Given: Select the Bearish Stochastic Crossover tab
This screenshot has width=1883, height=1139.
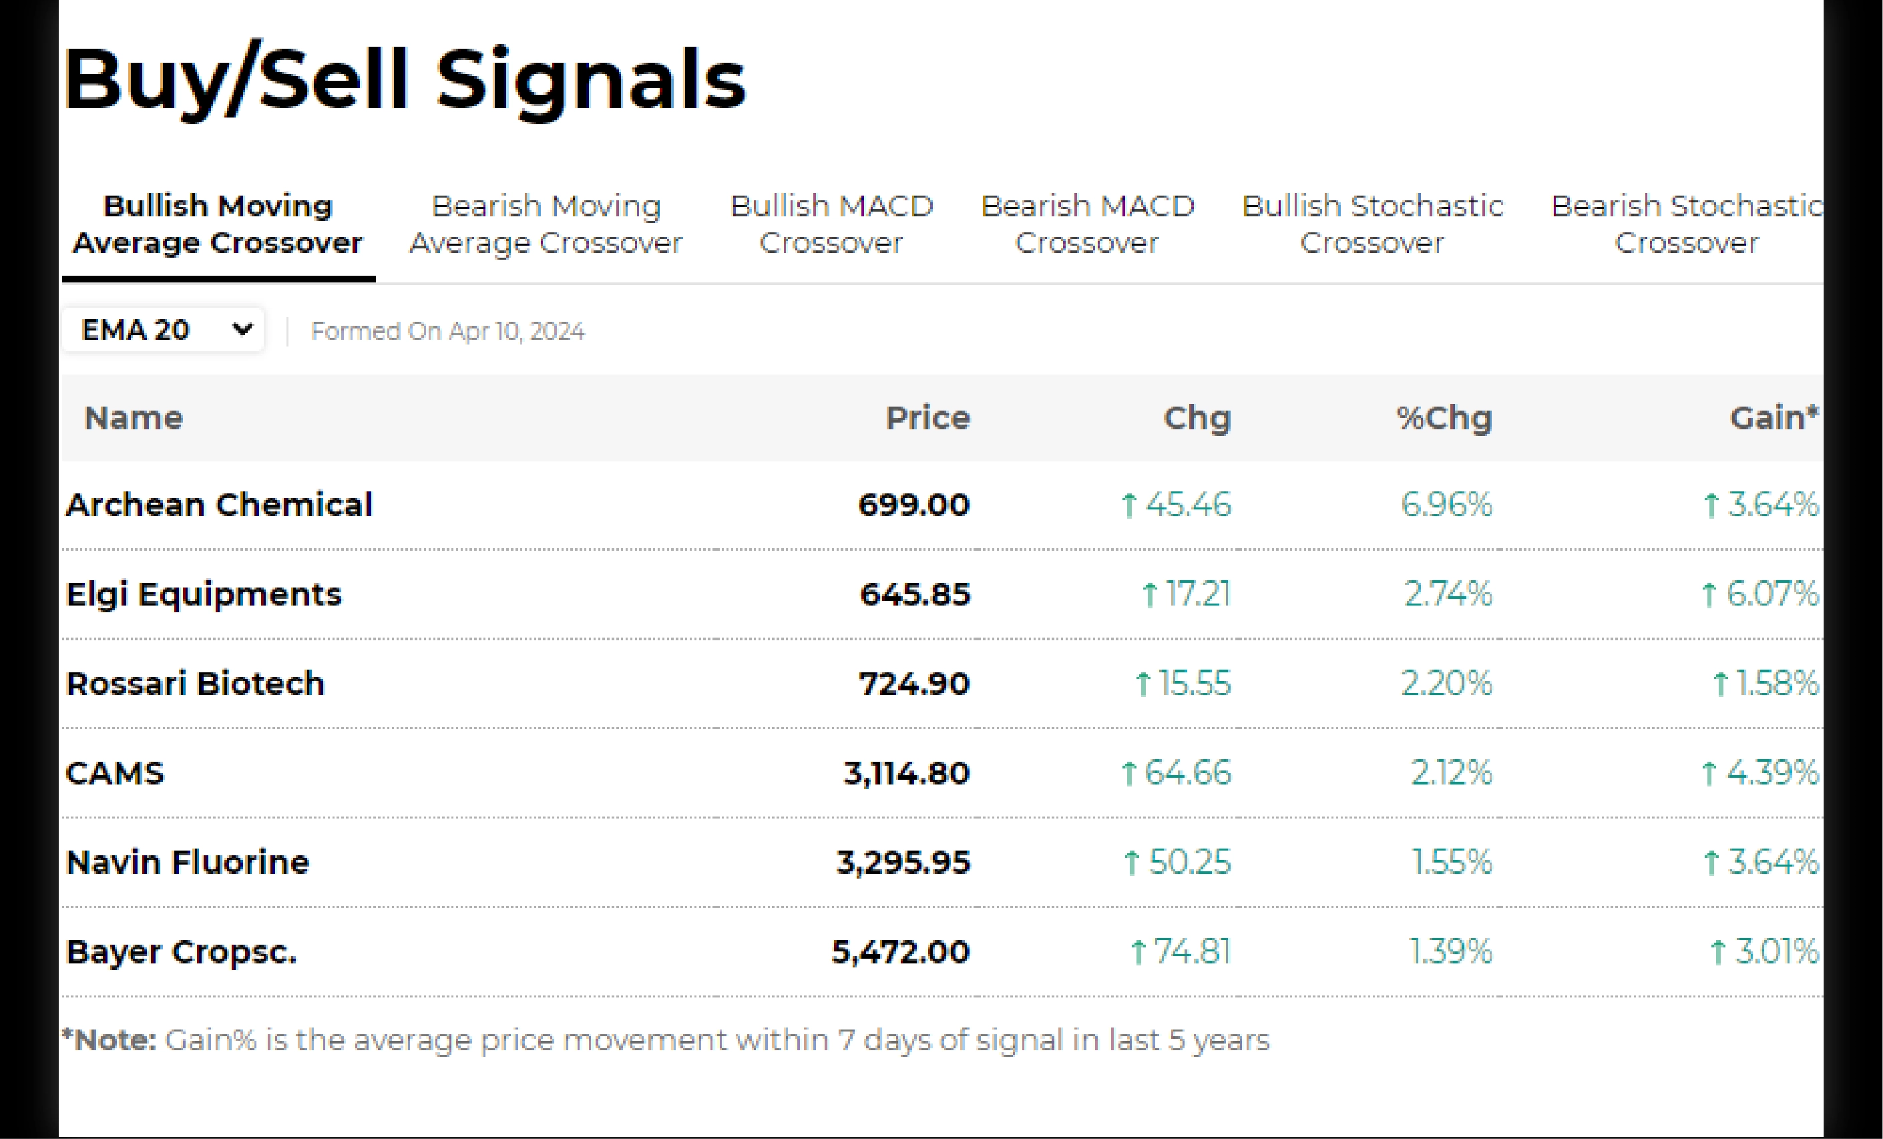Looking at the screenshot, I should [x=1687, y=224].
